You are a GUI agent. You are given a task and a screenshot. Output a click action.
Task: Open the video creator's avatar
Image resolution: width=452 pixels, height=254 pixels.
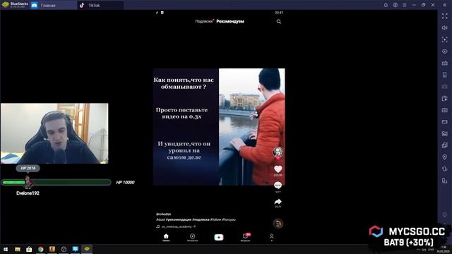tap(278, 152)
